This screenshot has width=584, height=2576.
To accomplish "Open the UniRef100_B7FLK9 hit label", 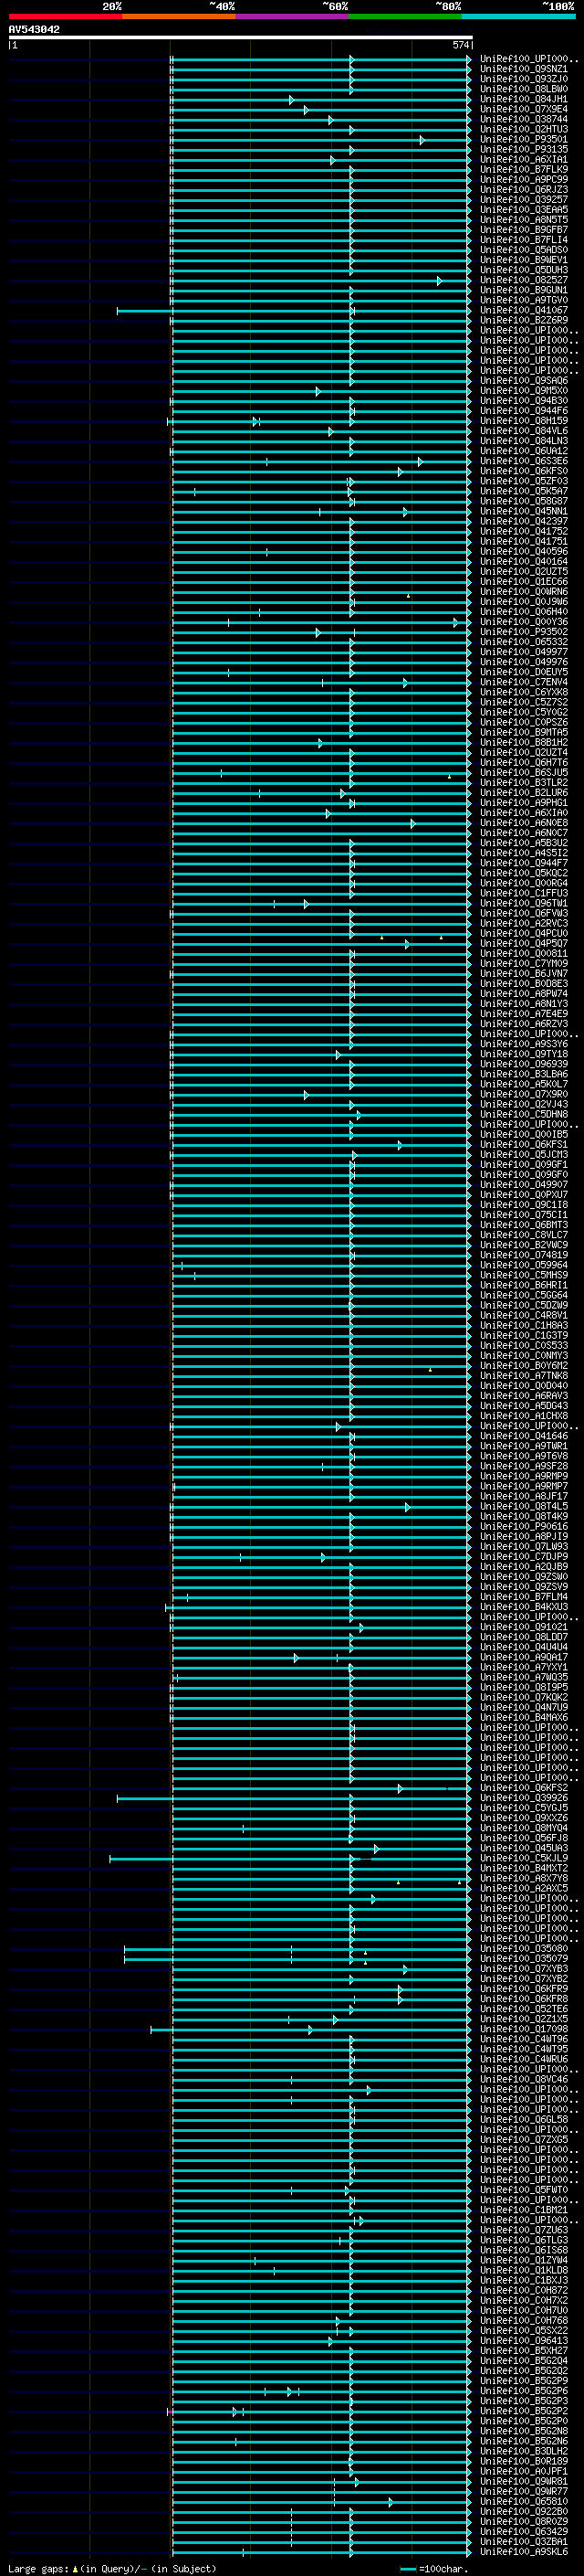I will [523, 169].
